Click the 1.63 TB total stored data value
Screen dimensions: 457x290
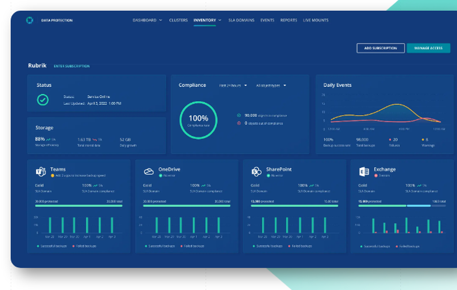pos(84,140)
